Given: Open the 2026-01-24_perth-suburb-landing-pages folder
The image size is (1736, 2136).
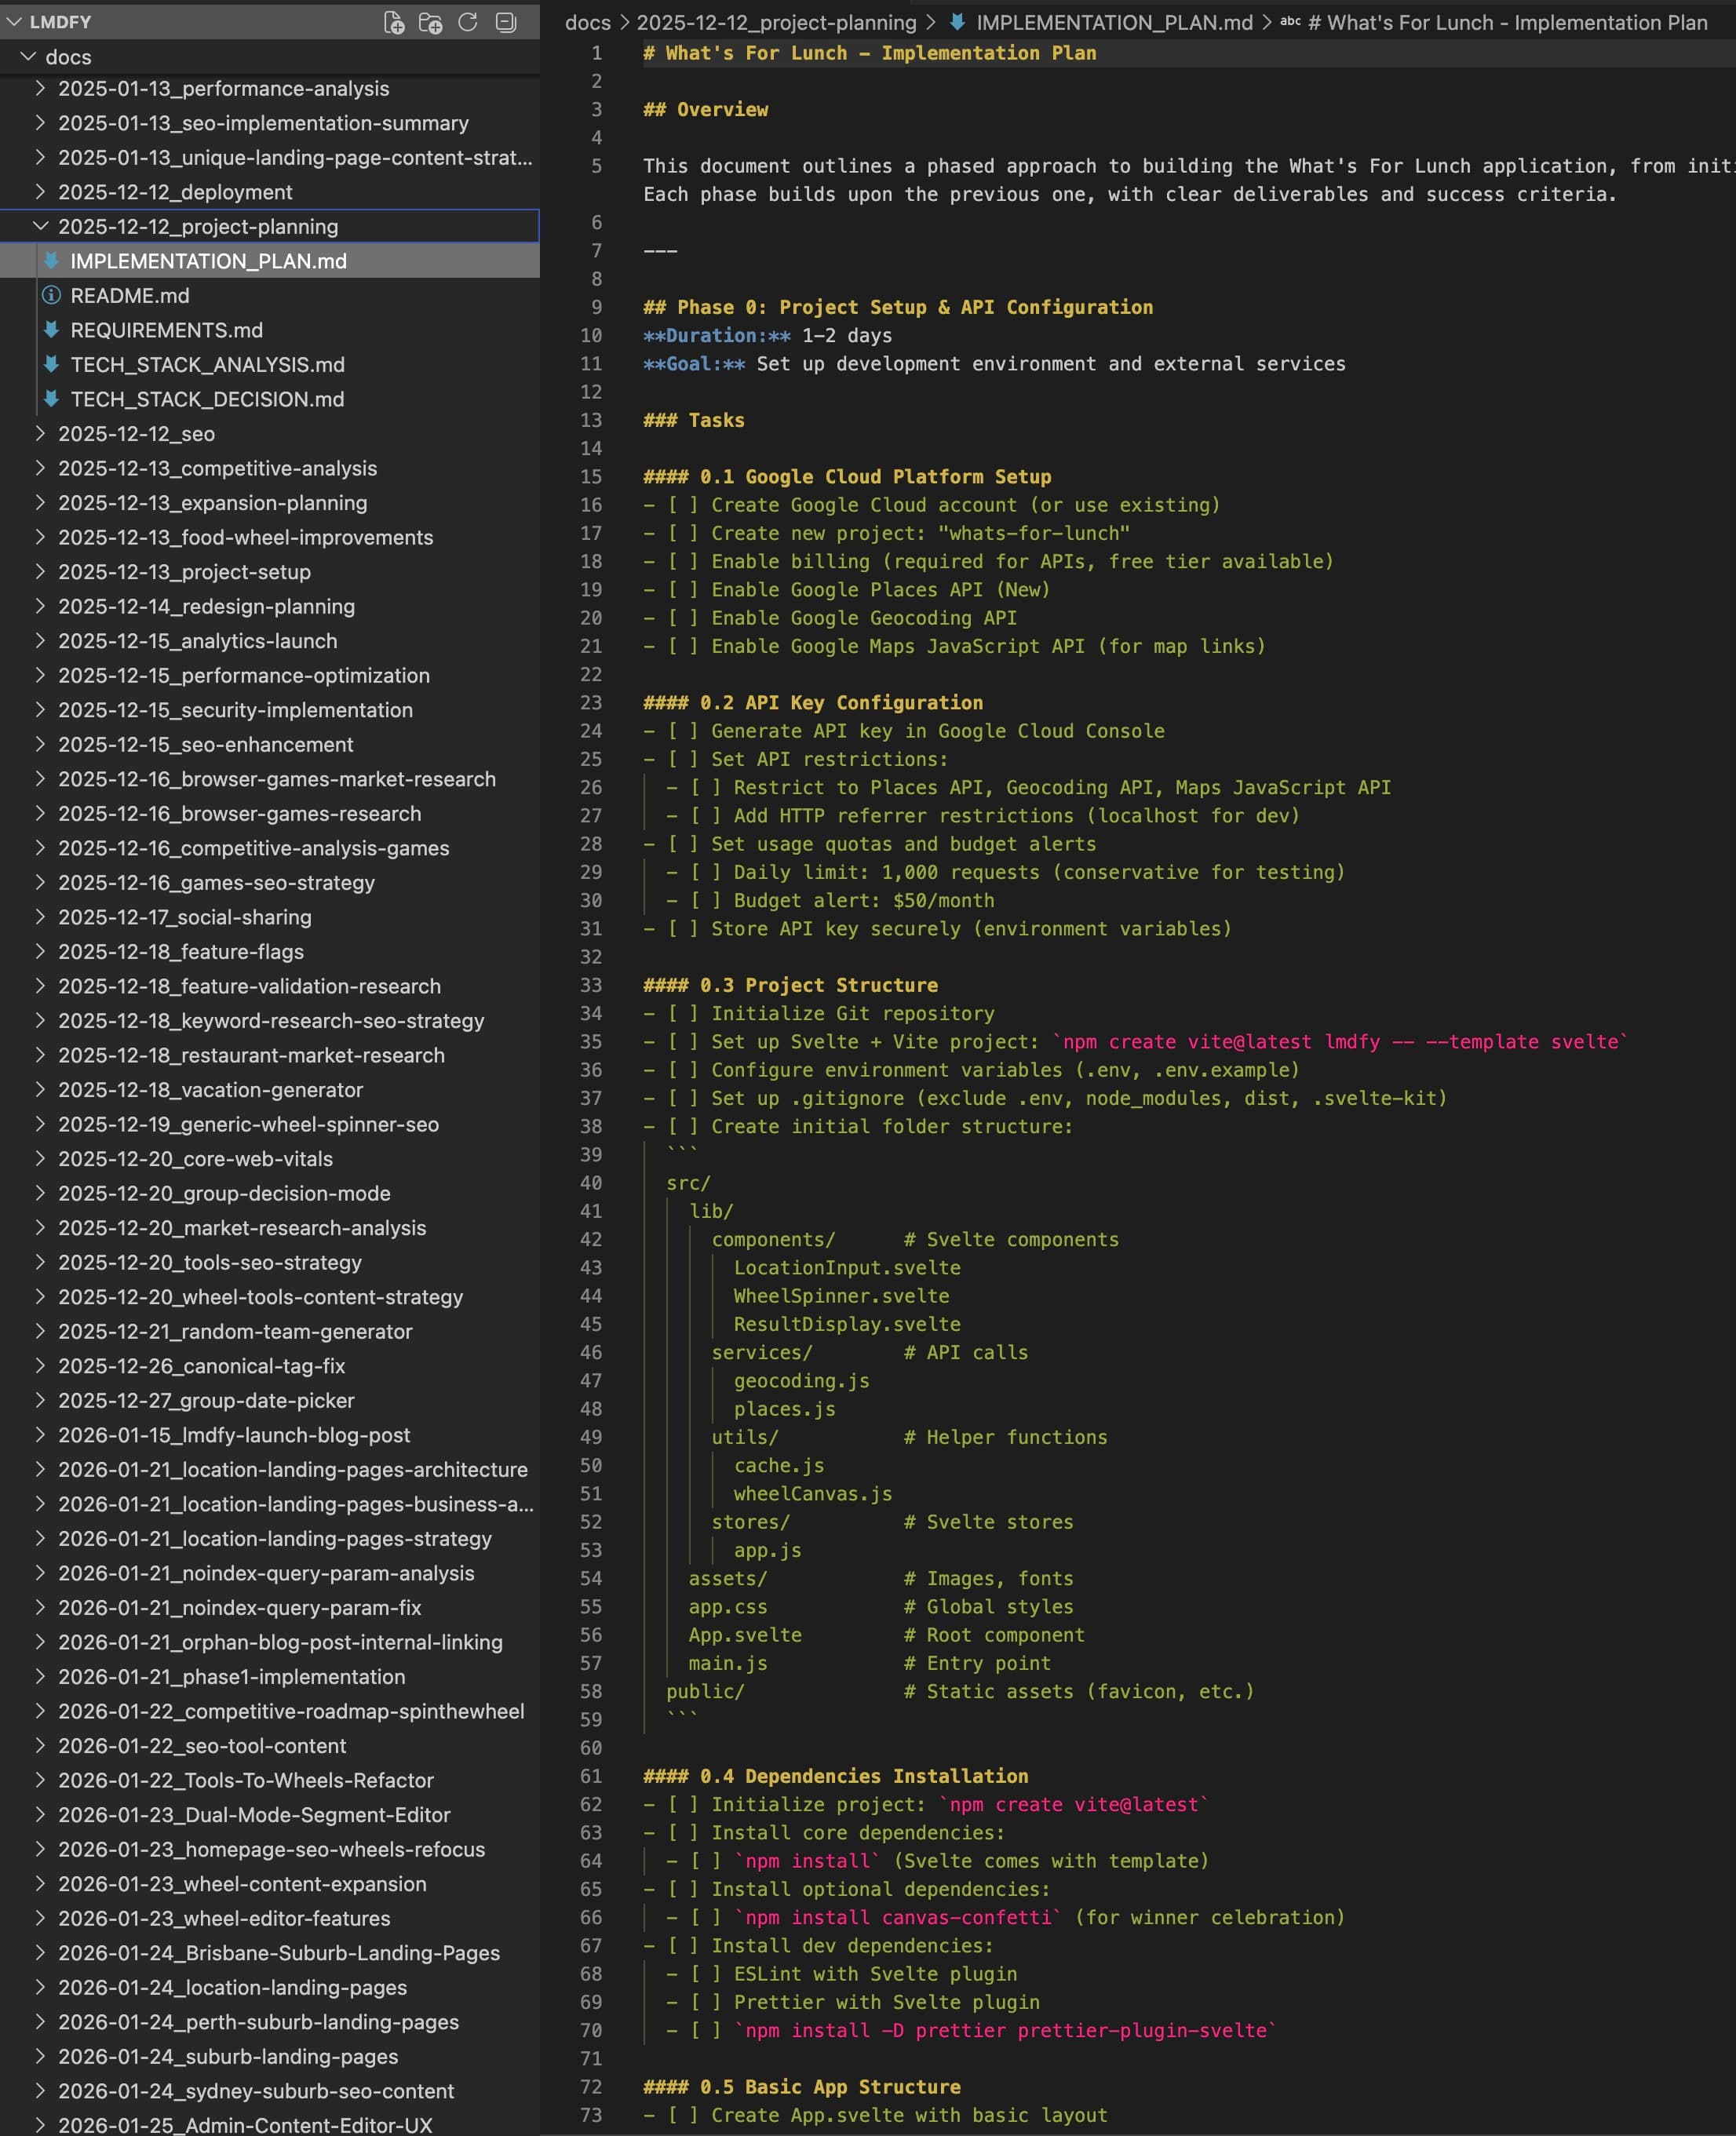Looking at the screenshot, I should coord(258,2021).
